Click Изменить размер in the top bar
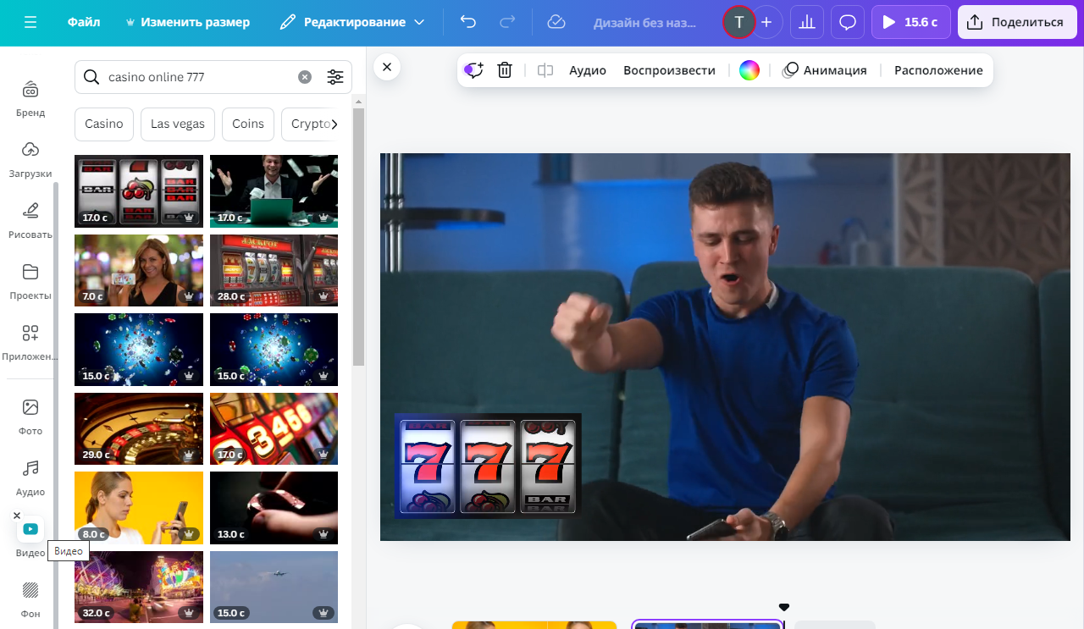Image resolution: width=1084 pixels, height=629 pixels. pos(187,22)
